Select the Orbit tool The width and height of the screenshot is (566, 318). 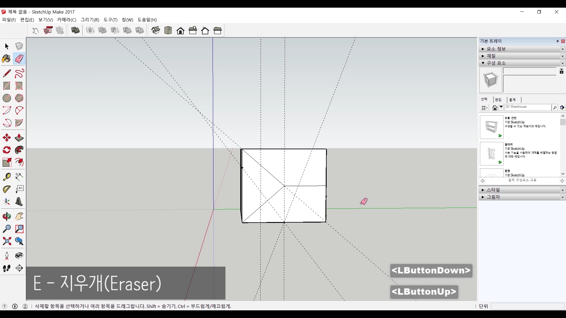point(6,216)
